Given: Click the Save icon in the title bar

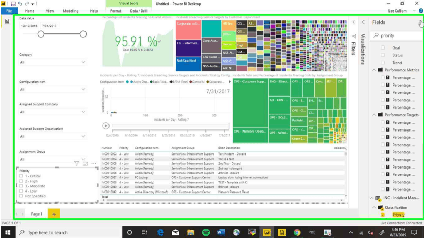Looking at the screenshot, I should (x=13, y=4).
